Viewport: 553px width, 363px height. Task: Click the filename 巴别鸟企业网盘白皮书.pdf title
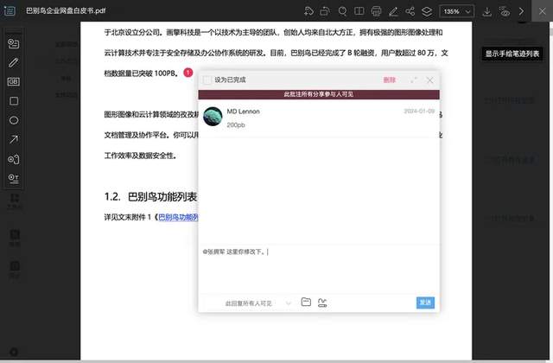66,10
